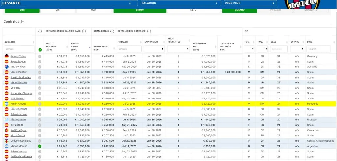
Task: Click the Edad filter field
Action: [279, 49]
